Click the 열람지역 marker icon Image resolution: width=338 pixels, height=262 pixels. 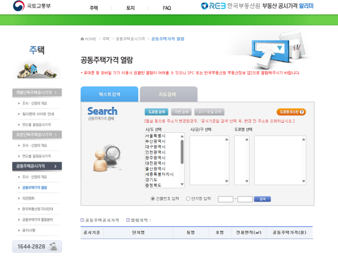128,220
